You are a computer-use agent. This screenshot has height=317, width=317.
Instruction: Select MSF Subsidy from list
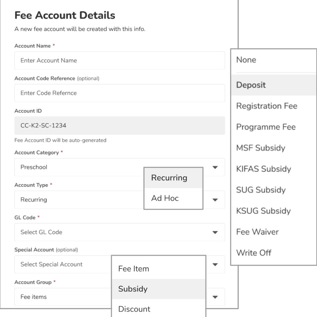click(x=273, y=148)
